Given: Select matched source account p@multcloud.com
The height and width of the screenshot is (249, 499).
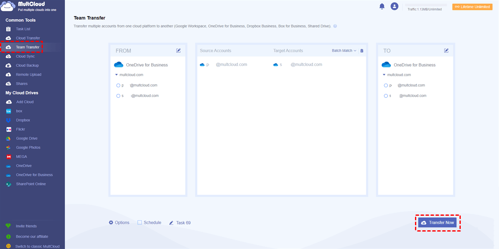Looking at the screenshot, I should 224,64.
